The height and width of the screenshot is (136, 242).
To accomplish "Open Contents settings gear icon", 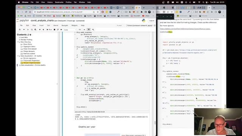I will click(x=30, y=35).
